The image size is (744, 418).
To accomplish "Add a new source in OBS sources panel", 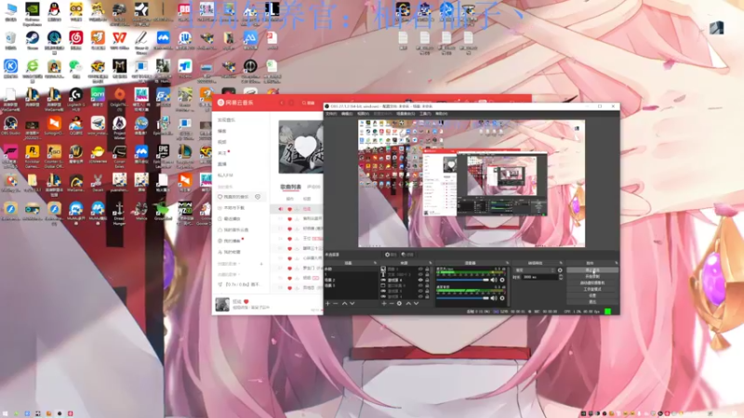I will pyautogui.click(x=384, y=304).
